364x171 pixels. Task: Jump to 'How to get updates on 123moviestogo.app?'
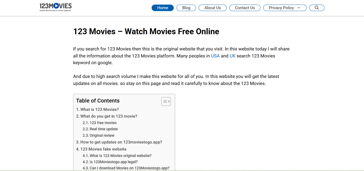[119, 142]
